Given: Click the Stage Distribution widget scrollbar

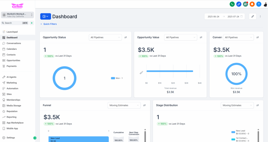Looking at the screenshot, I should click(x=258, y=136).
